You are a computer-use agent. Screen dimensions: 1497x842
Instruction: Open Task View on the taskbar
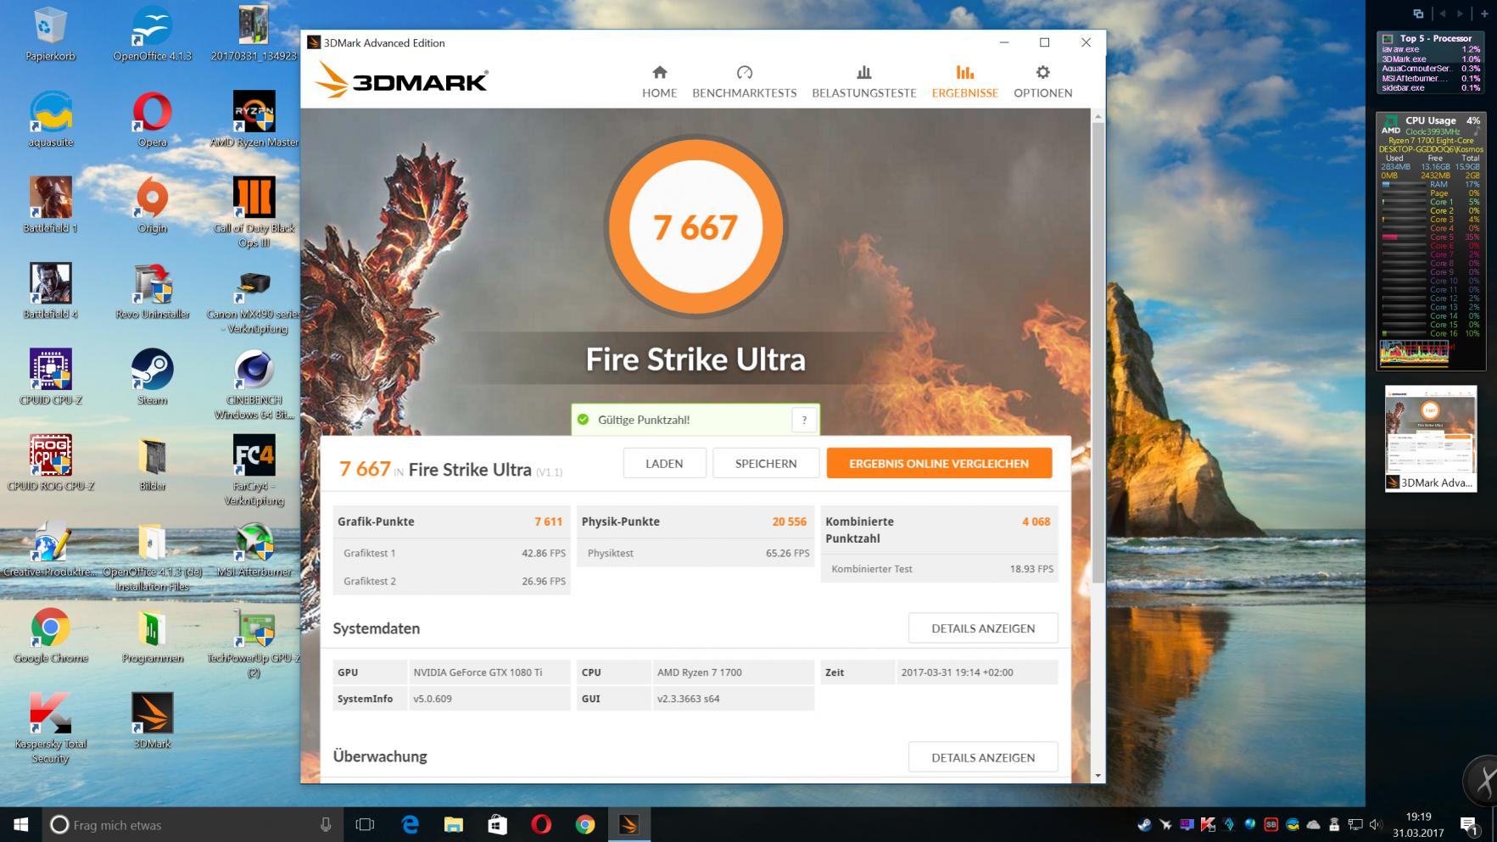click(x=365, y=824)
